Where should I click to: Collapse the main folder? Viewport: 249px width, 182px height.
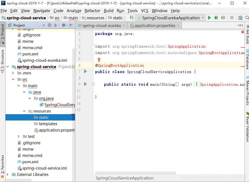tap(19, 86)
